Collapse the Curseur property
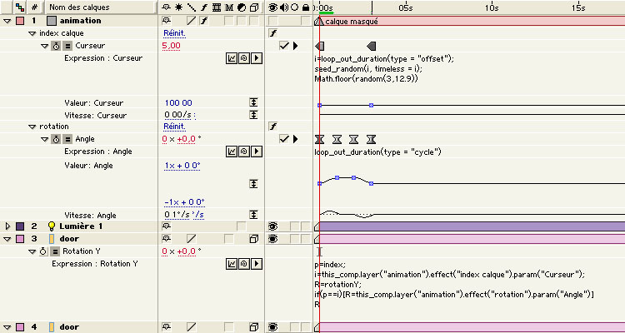The height and width of the screenshot is (333, 625). click(x=45, y=46)
